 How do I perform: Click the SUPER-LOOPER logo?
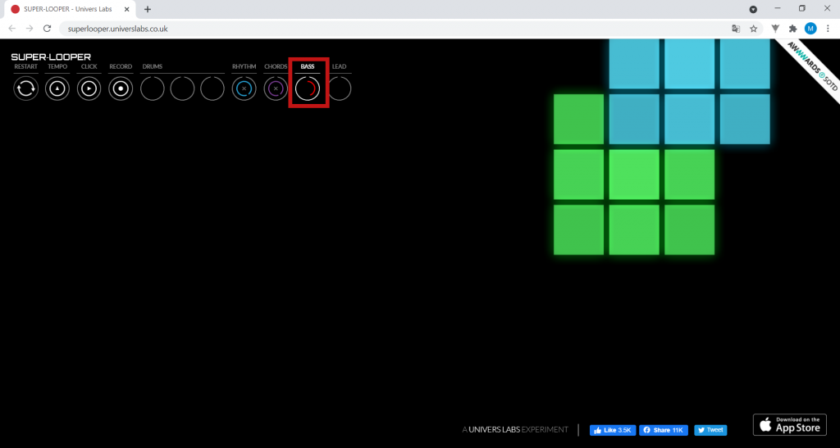pos(51,57)
